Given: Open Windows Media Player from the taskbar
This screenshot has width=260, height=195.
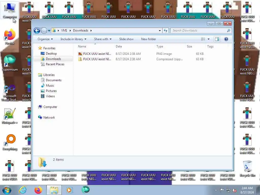Looking at the screenshot, I should pos(69,190).
